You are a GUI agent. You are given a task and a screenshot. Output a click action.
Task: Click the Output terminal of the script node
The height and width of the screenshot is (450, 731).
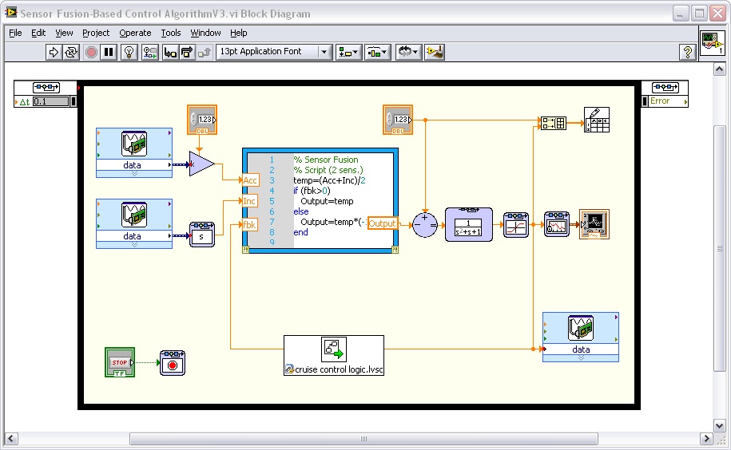tap(383, 224)
